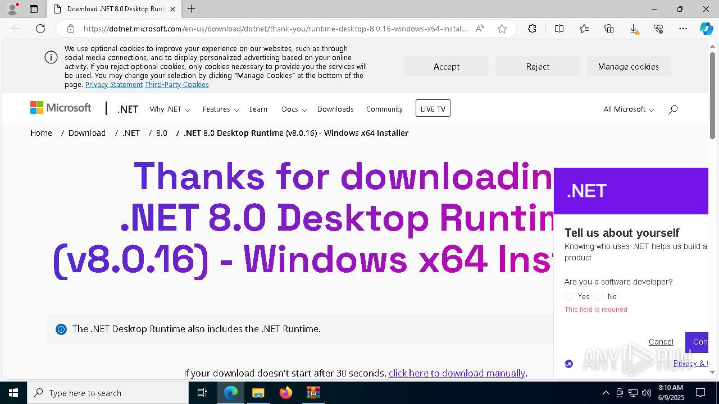Open network status tray icon
This screenshot has height=404, width=719.
click(633, 393)
